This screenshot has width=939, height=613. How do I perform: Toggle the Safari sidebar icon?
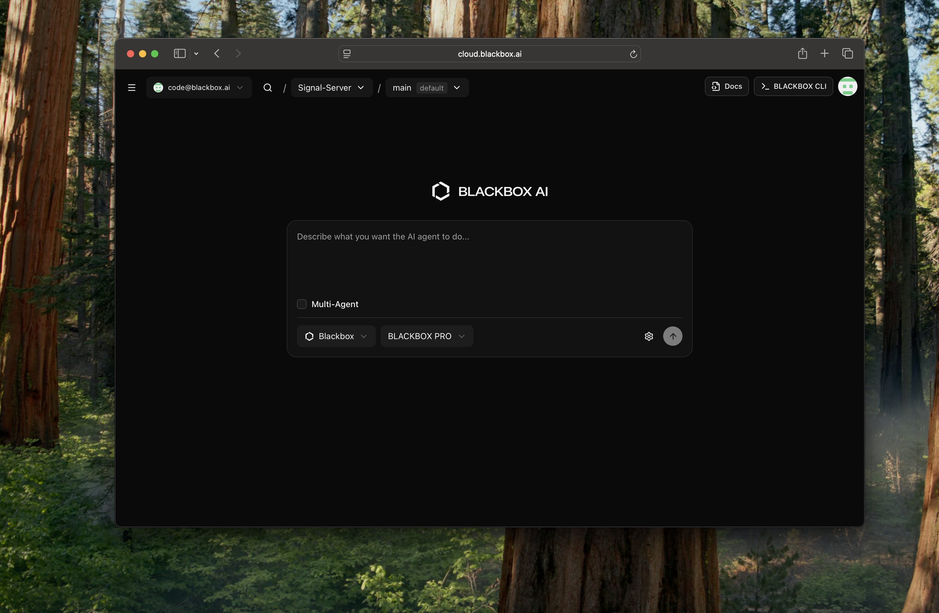180,54
